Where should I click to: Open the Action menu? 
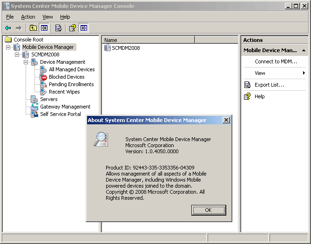pos(28,17)
